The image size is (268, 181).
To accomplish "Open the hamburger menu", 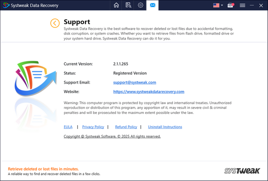I will pos(242,5).
